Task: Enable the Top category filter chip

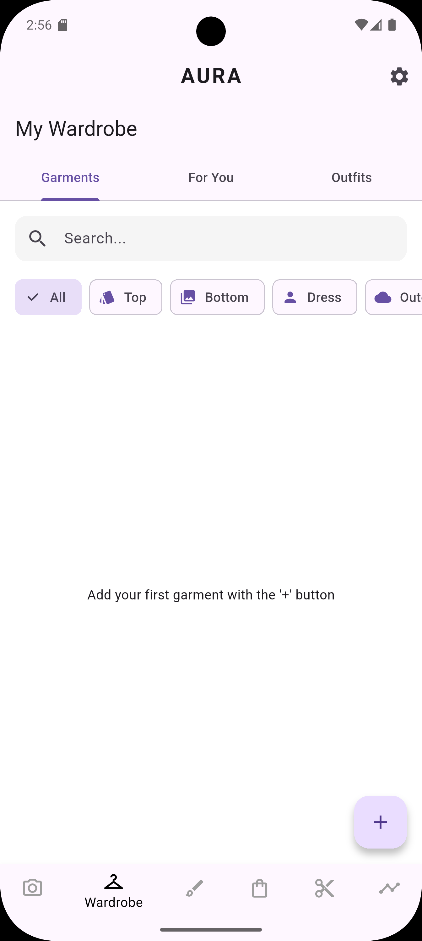Action: (126, 297)
